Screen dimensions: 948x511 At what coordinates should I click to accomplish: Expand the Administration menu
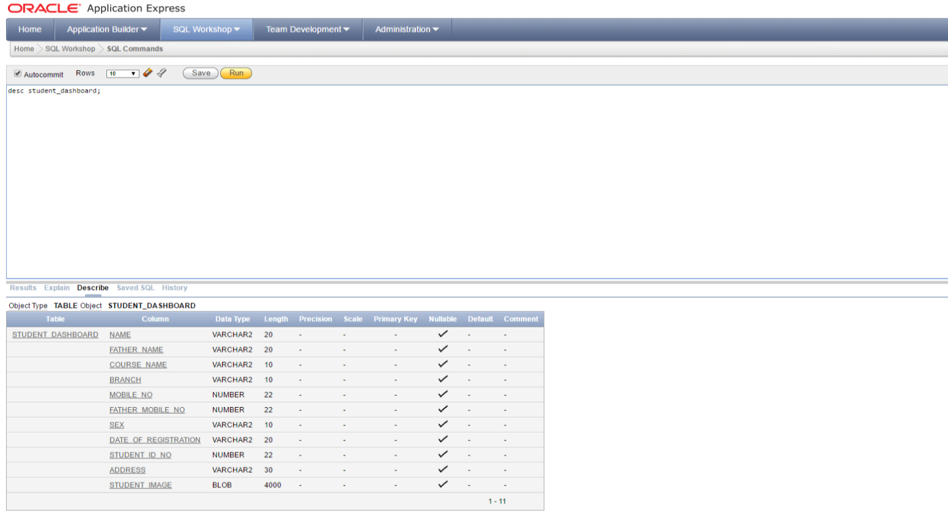407,29
